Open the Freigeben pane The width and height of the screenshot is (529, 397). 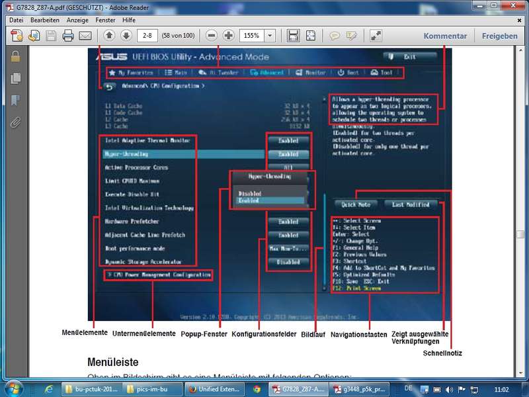pyautogui.click(x=500, y=36)
